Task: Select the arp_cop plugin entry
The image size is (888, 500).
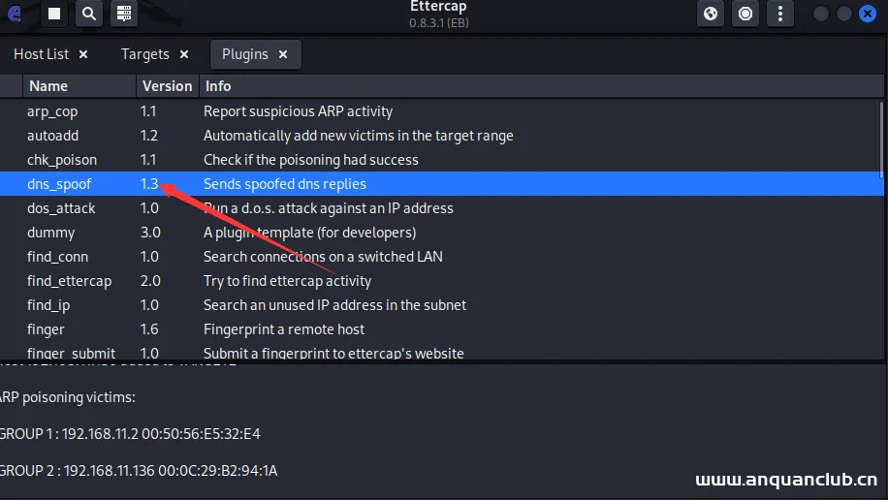Action: click(x=52, y=111)
